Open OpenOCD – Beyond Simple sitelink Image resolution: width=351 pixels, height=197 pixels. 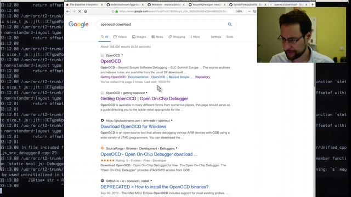tap(172, 77)
